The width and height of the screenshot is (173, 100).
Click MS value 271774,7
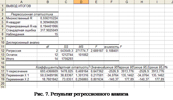click(81, 51)
